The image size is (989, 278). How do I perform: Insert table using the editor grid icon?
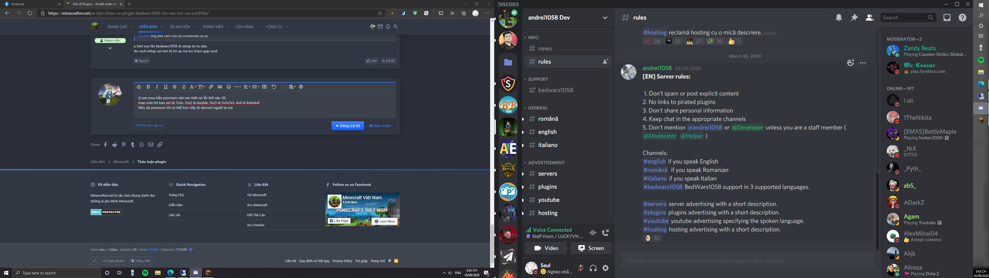coord(265,87)
